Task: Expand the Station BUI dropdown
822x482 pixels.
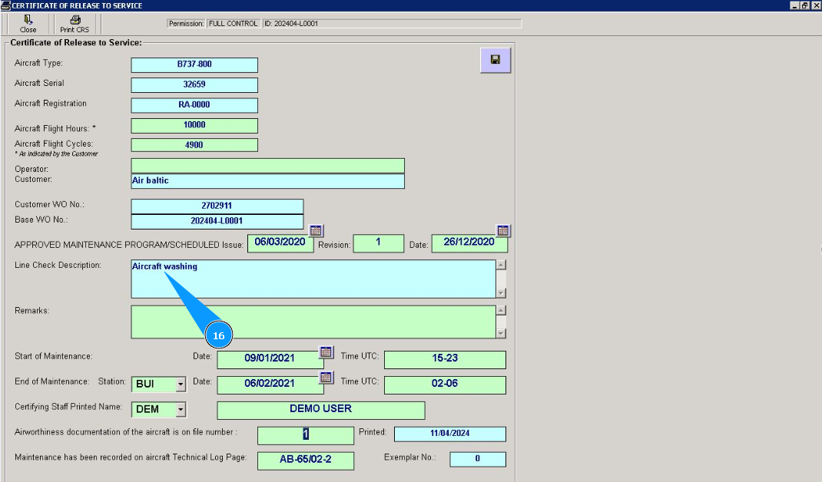Action: pyautogui.click(x=181, y=384)
